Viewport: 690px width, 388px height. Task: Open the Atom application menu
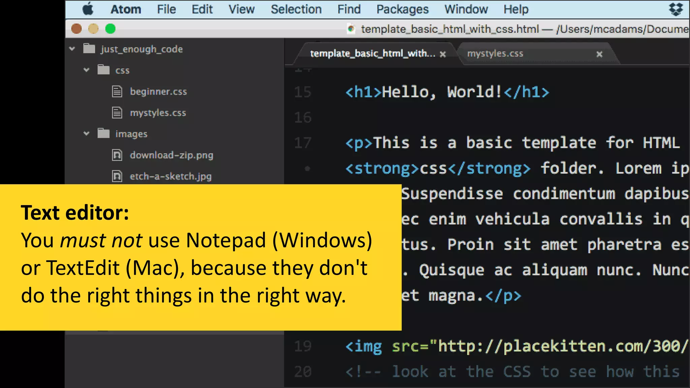(x=126, y=9)
